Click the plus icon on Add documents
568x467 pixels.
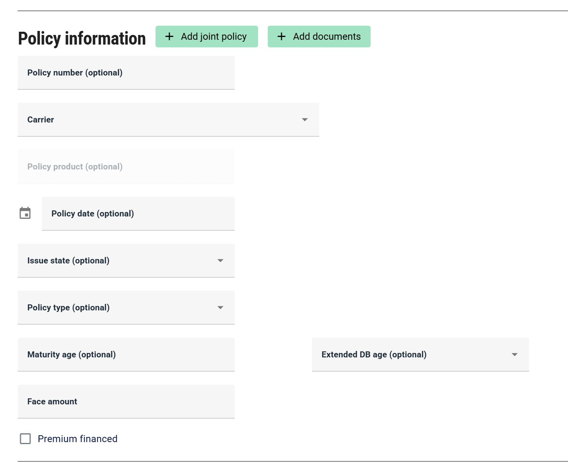click(x=282, y=37)
